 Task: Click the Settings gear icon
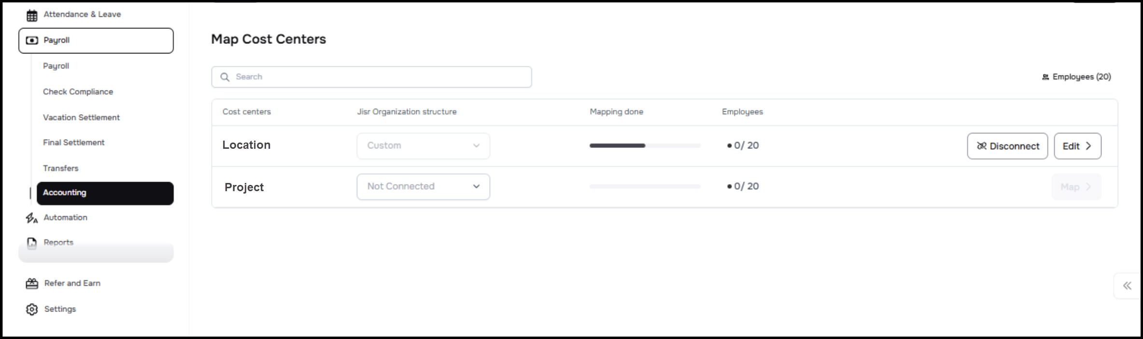32,309
